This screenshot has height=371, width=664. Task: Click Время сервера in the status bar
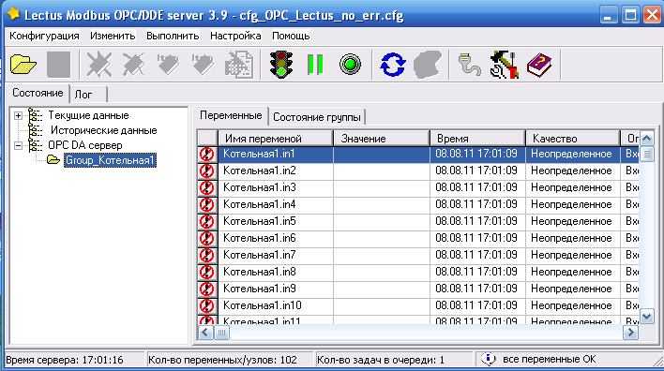(x=65, y=360)
